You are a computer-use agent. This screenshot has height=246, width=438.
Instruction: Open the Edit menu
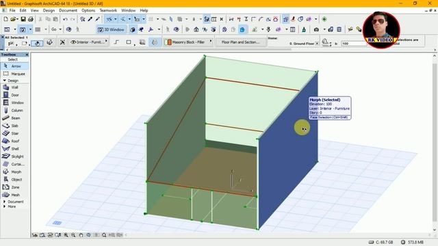coord(23,10)
